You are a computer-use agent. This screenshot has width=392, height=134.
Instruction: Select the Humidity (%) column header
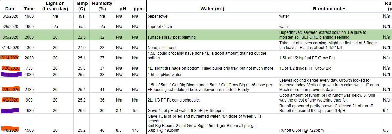click(102, 6)
